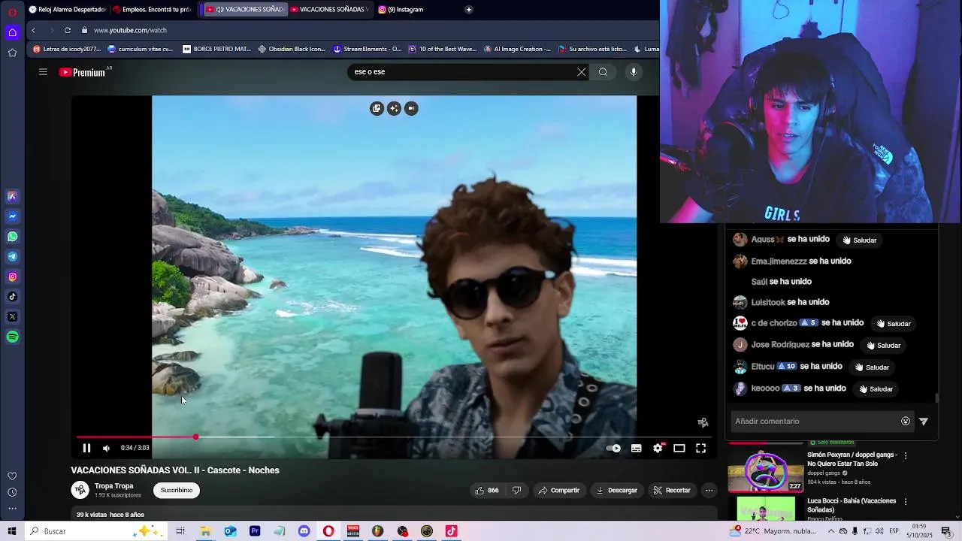
Task: Click Saludar next to c de chorizo
Action: (x=893, y=324)
